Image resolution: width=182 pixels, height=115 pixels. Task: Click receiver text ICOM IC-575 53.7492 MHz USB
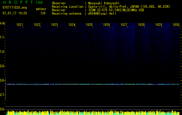point(116,10)
